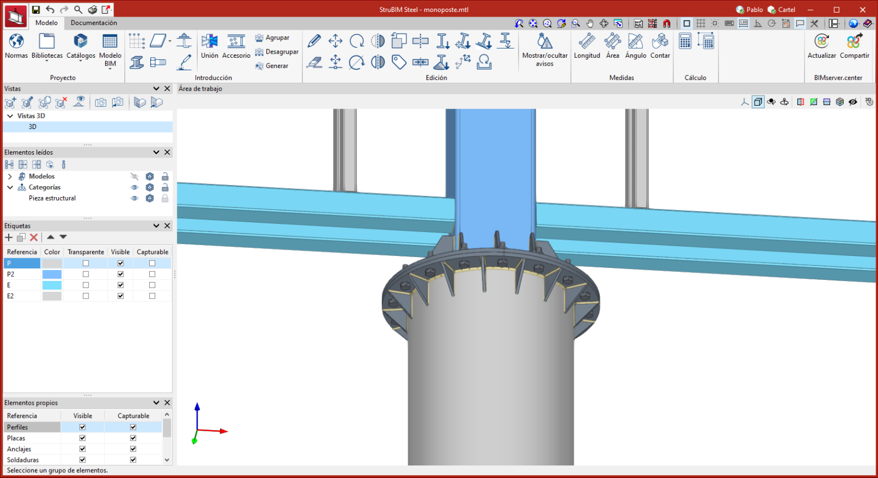878x478 pixels.
Task: Toggle Capturable checkbox for Placas
Action: tap(133, 438)
